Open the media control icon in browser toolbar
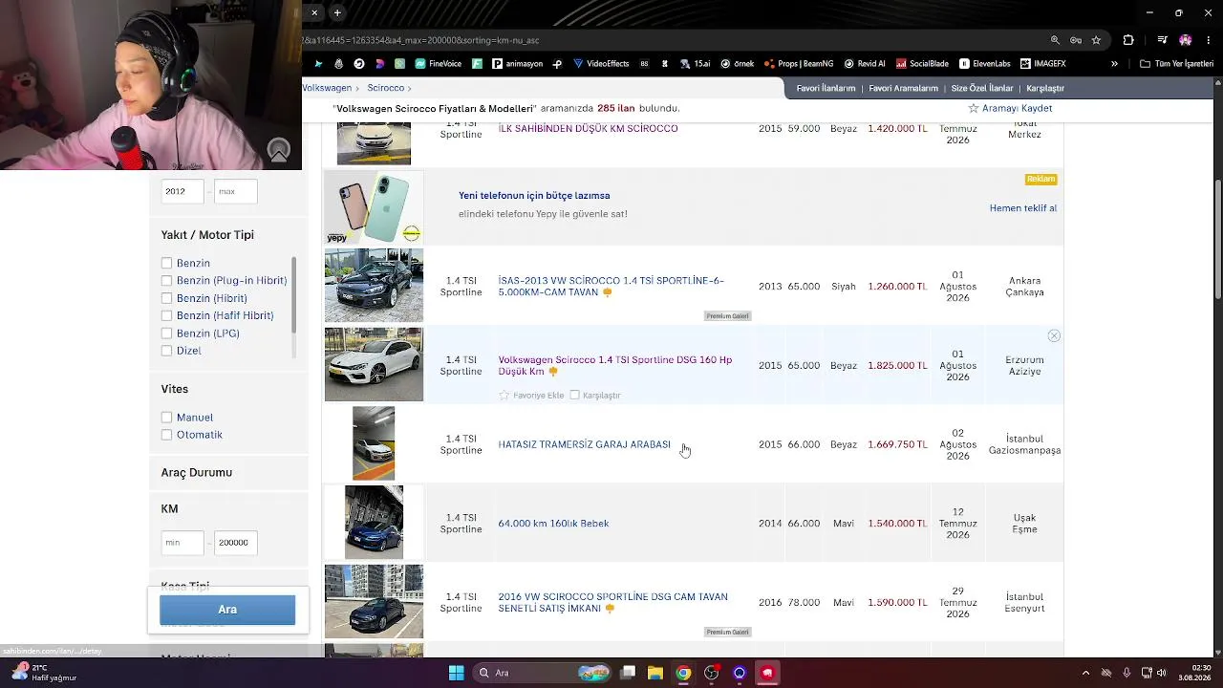1223x688 pixels. point(1162,40)
